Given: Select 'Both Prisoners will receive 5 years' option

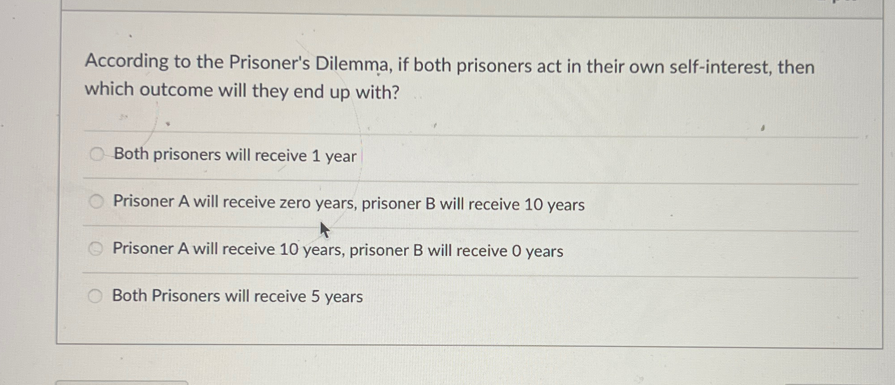Looking at the screenshot, I should (96, 295).
